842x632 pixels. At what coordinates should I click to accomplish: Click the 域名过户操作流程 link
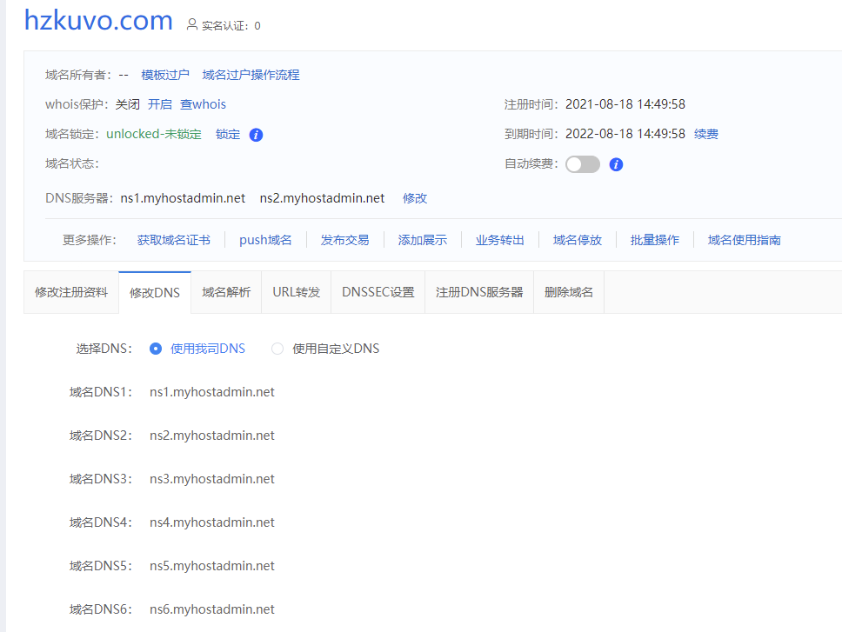(x=251, y=75)
